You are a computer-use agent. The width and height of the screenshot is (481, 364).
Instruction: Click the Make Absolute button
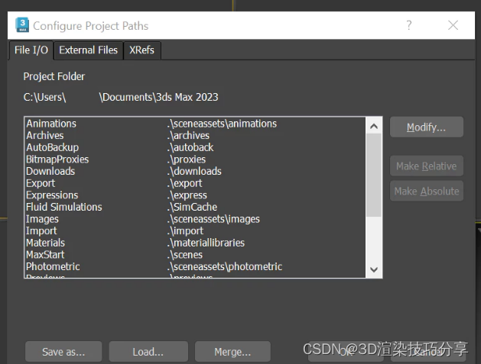(x=427, y=191)
